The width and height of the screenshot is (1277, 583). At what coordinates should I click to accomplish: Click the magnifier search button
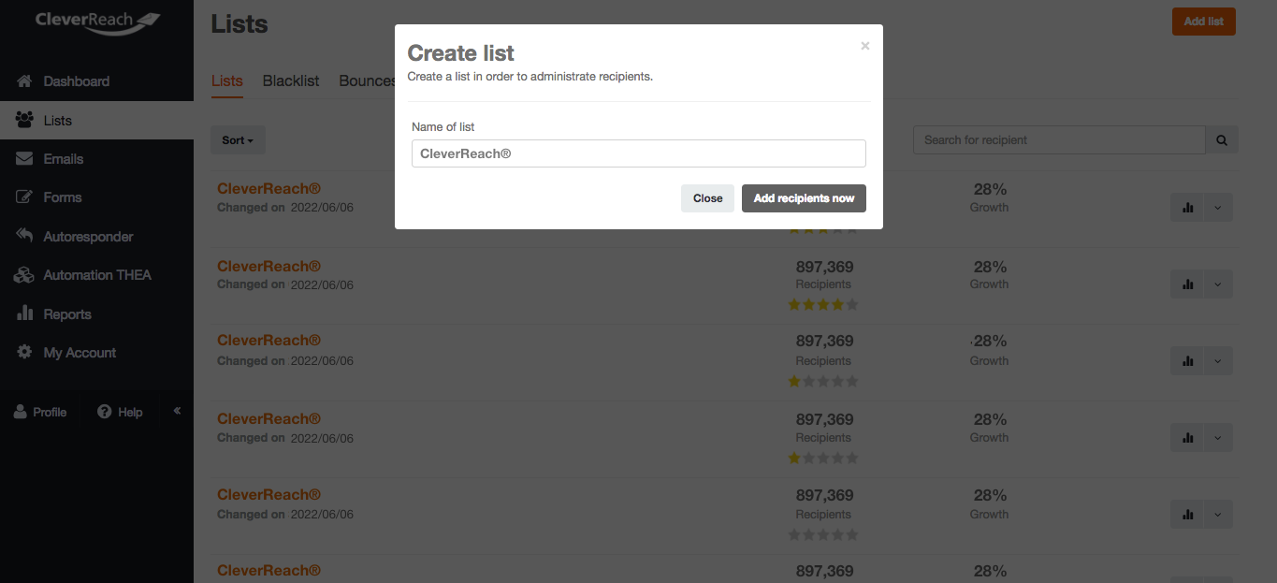click(1222, 140)
